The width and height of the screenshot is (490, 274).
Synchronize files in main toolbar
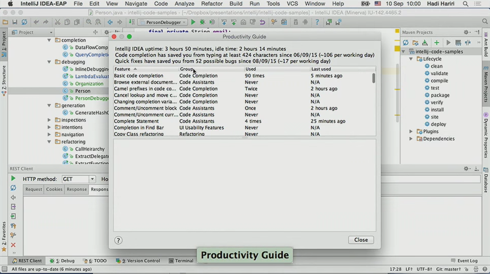pyautogui.click(x=24, y=22)
